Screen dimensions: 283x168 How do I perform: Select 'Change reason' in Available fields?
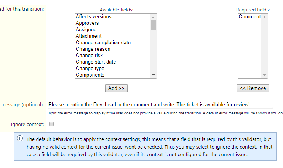pyautogui.click(x=113, y=49)
